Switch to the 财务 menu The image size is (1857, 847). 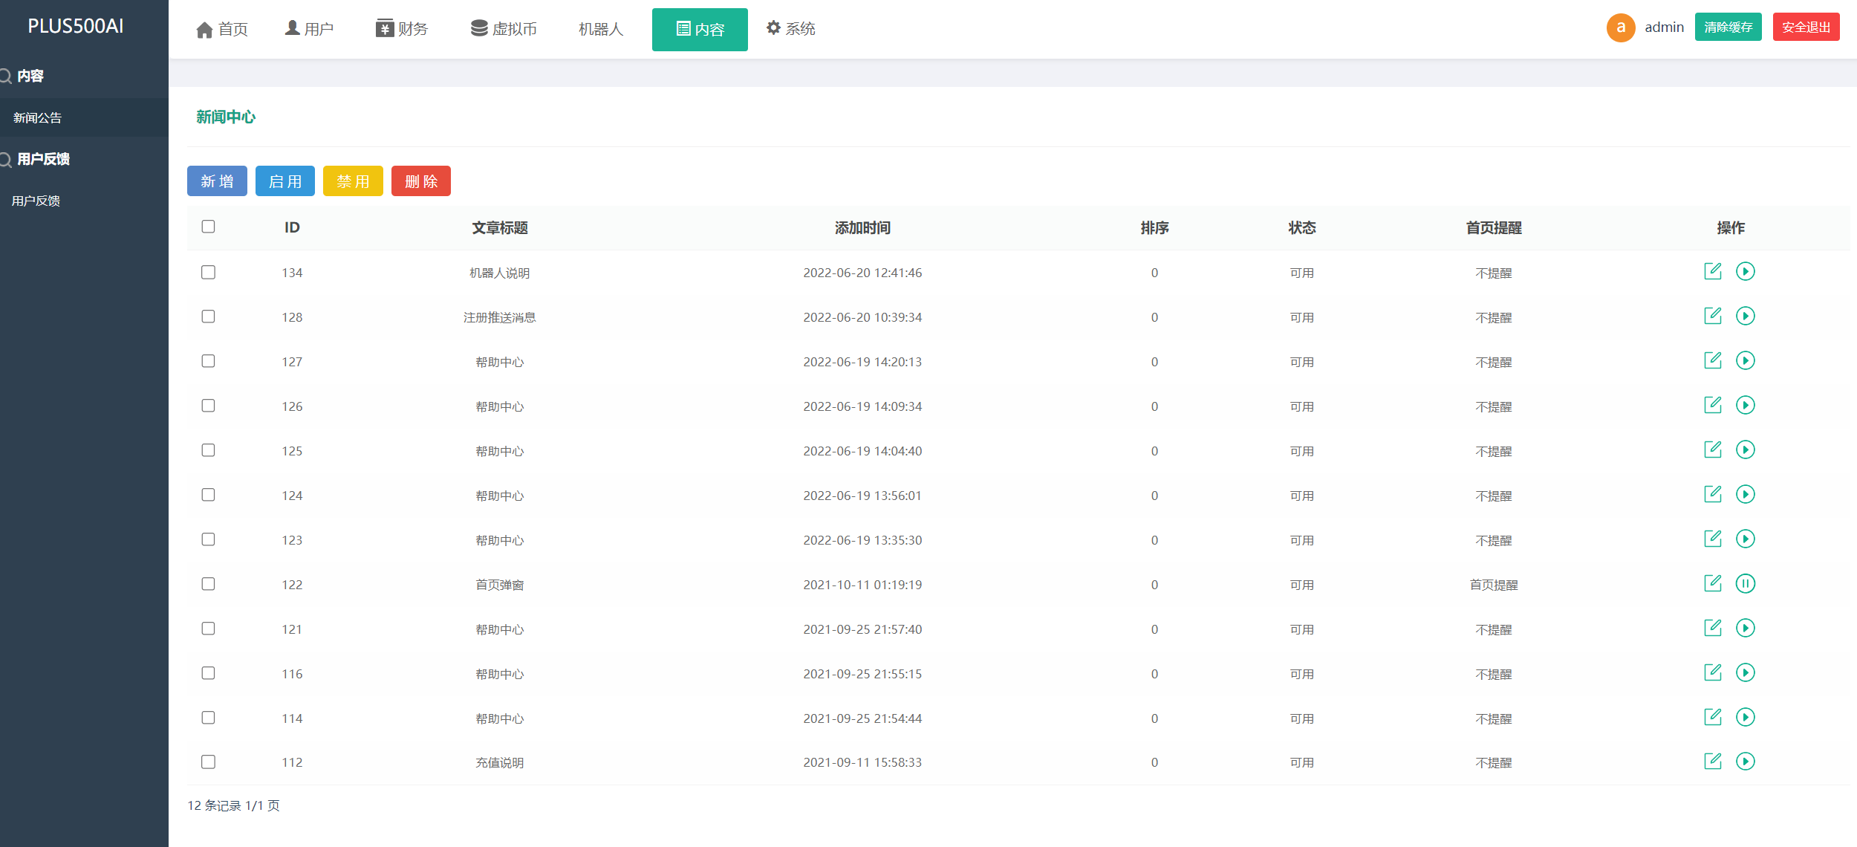(402, 29)
